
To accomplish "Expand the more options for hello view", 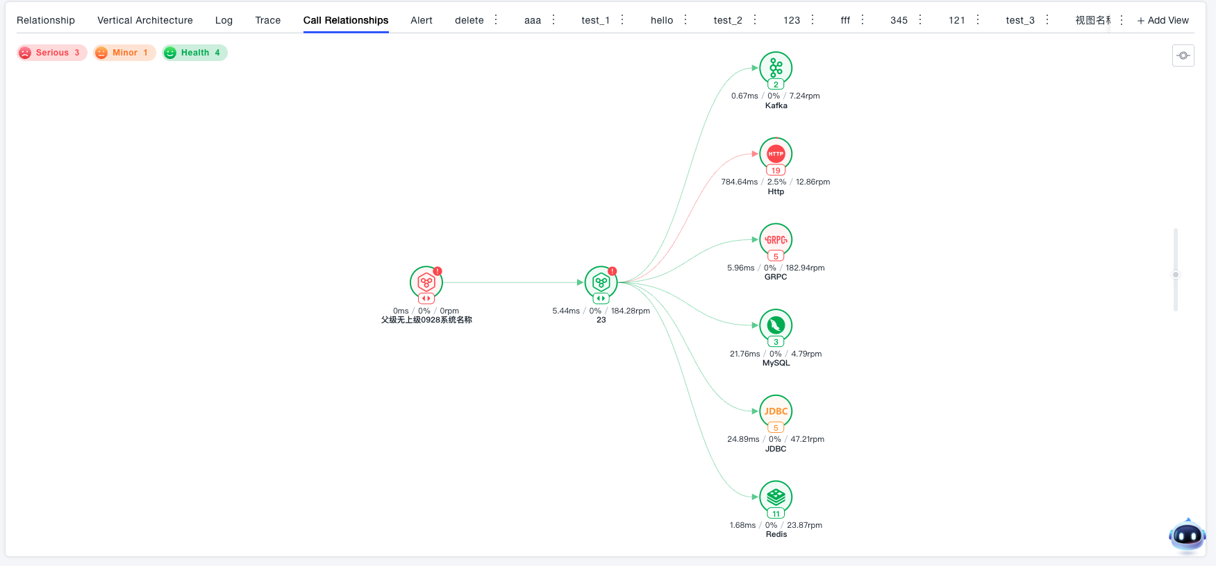I will point(685,20).
